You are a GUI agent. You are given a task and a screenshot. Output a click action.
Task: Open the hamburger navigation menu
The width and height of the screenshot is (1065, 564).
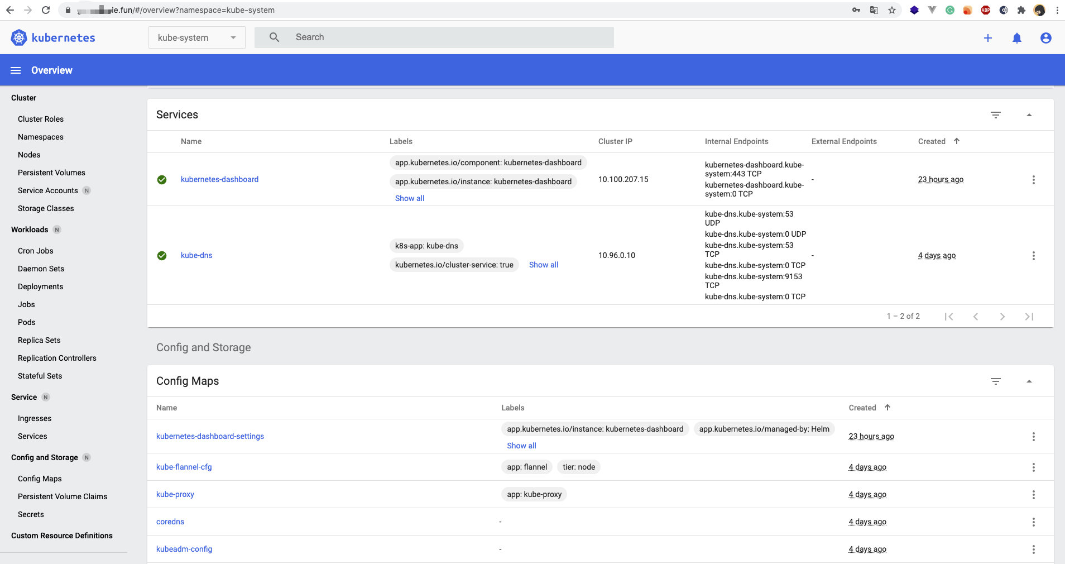(x=16, y=70)
